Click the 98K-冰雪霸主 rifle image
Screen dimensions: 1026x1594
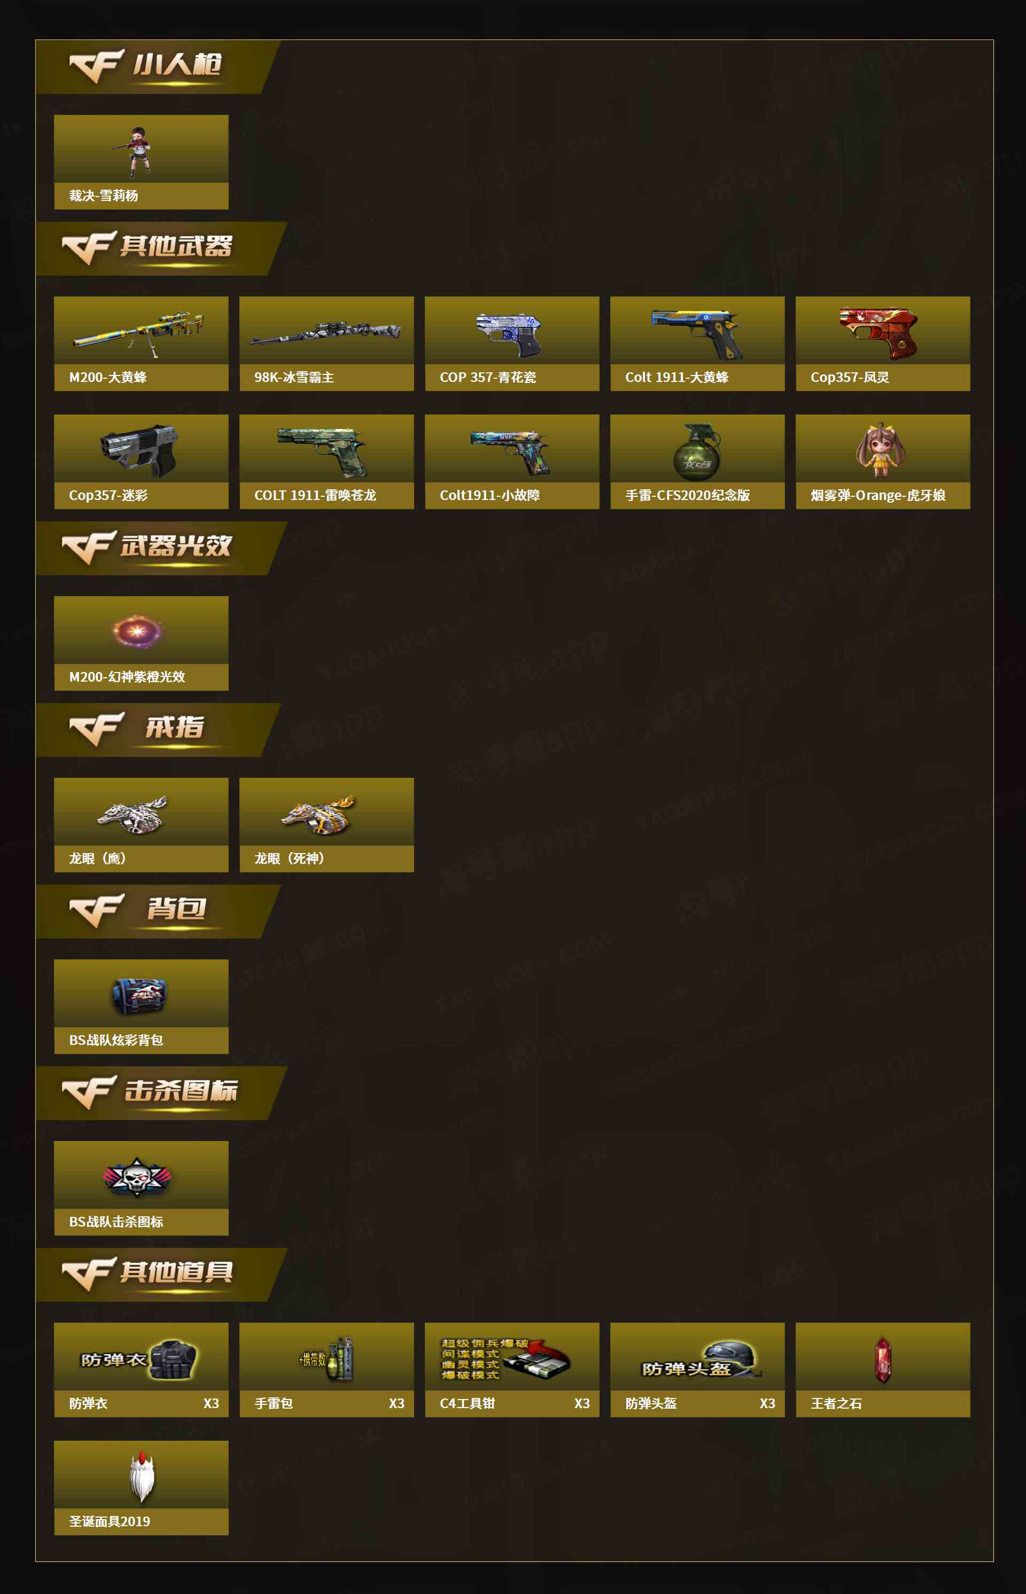click(325, 332)
